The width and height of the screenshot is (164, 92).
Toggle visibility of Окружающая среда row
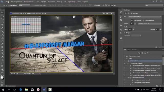[125, 56]
